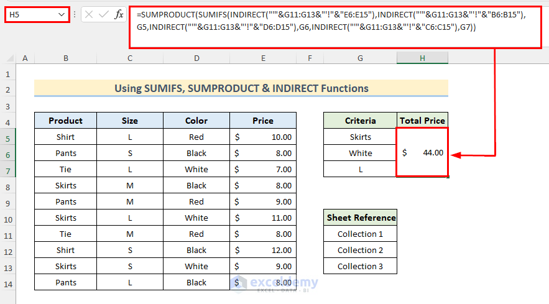This screenshot has width=549, height=304.
Task: Select column A header
Action: (25, 58)
